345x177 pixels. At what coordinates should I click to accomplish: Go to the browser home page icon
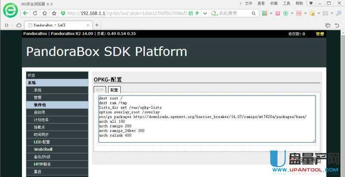click(x=45, y=13)
